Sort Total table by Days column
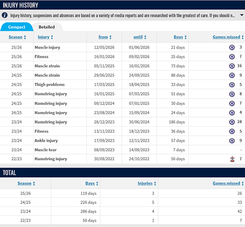The image size is (245, 227). 92,183
